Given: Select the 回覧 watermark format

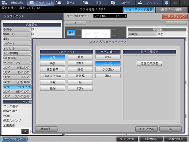Looking at the screenshot, I should (53, 82).
